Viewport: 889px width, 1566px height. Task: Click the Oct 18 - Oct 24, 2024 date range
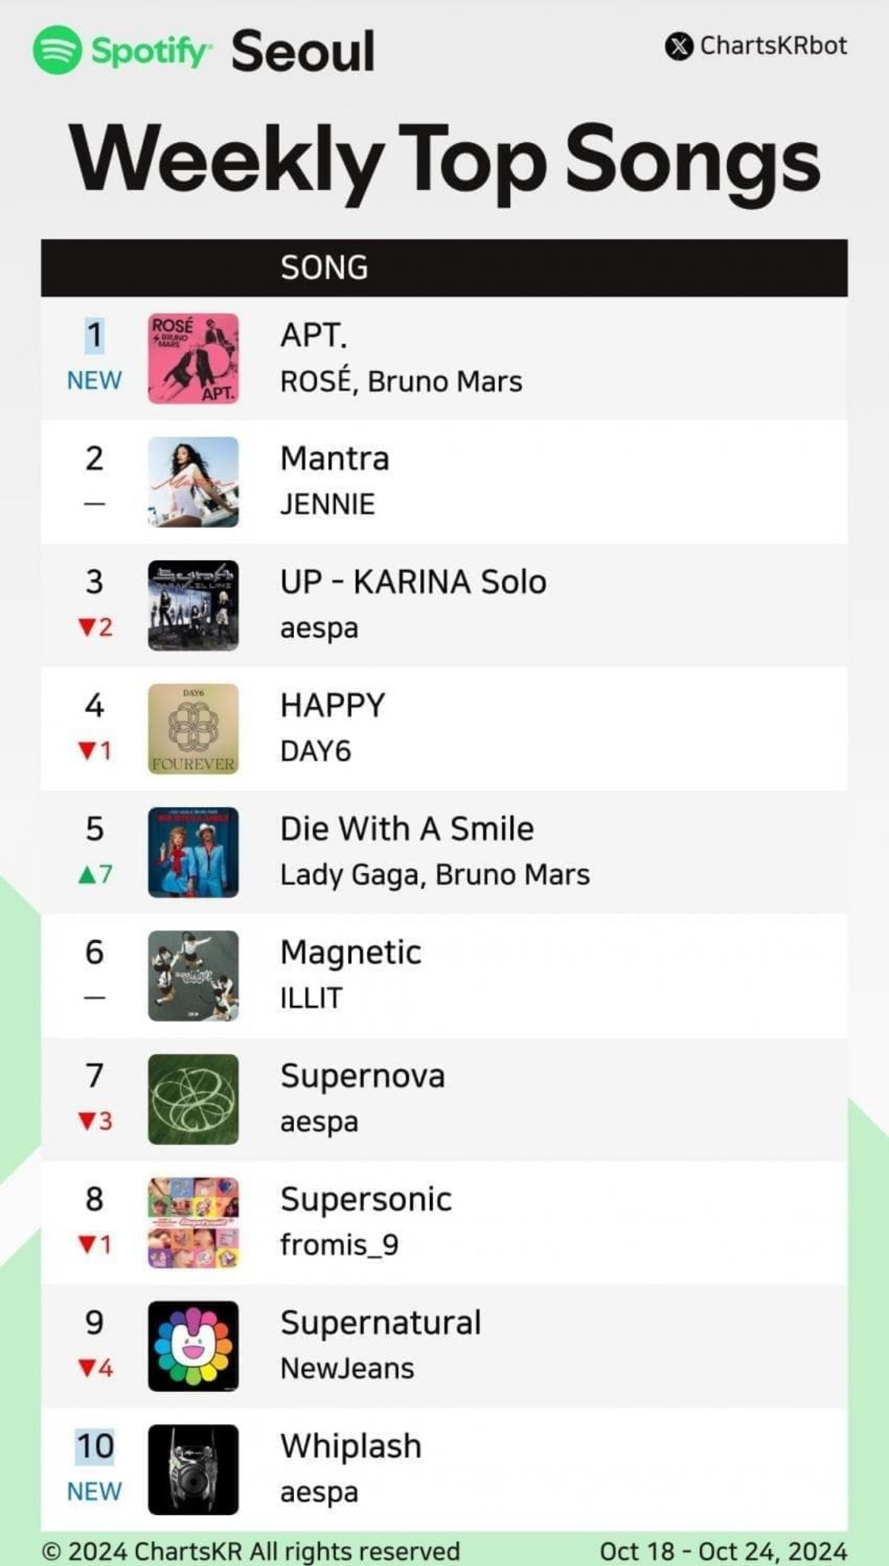(723, 1551)
